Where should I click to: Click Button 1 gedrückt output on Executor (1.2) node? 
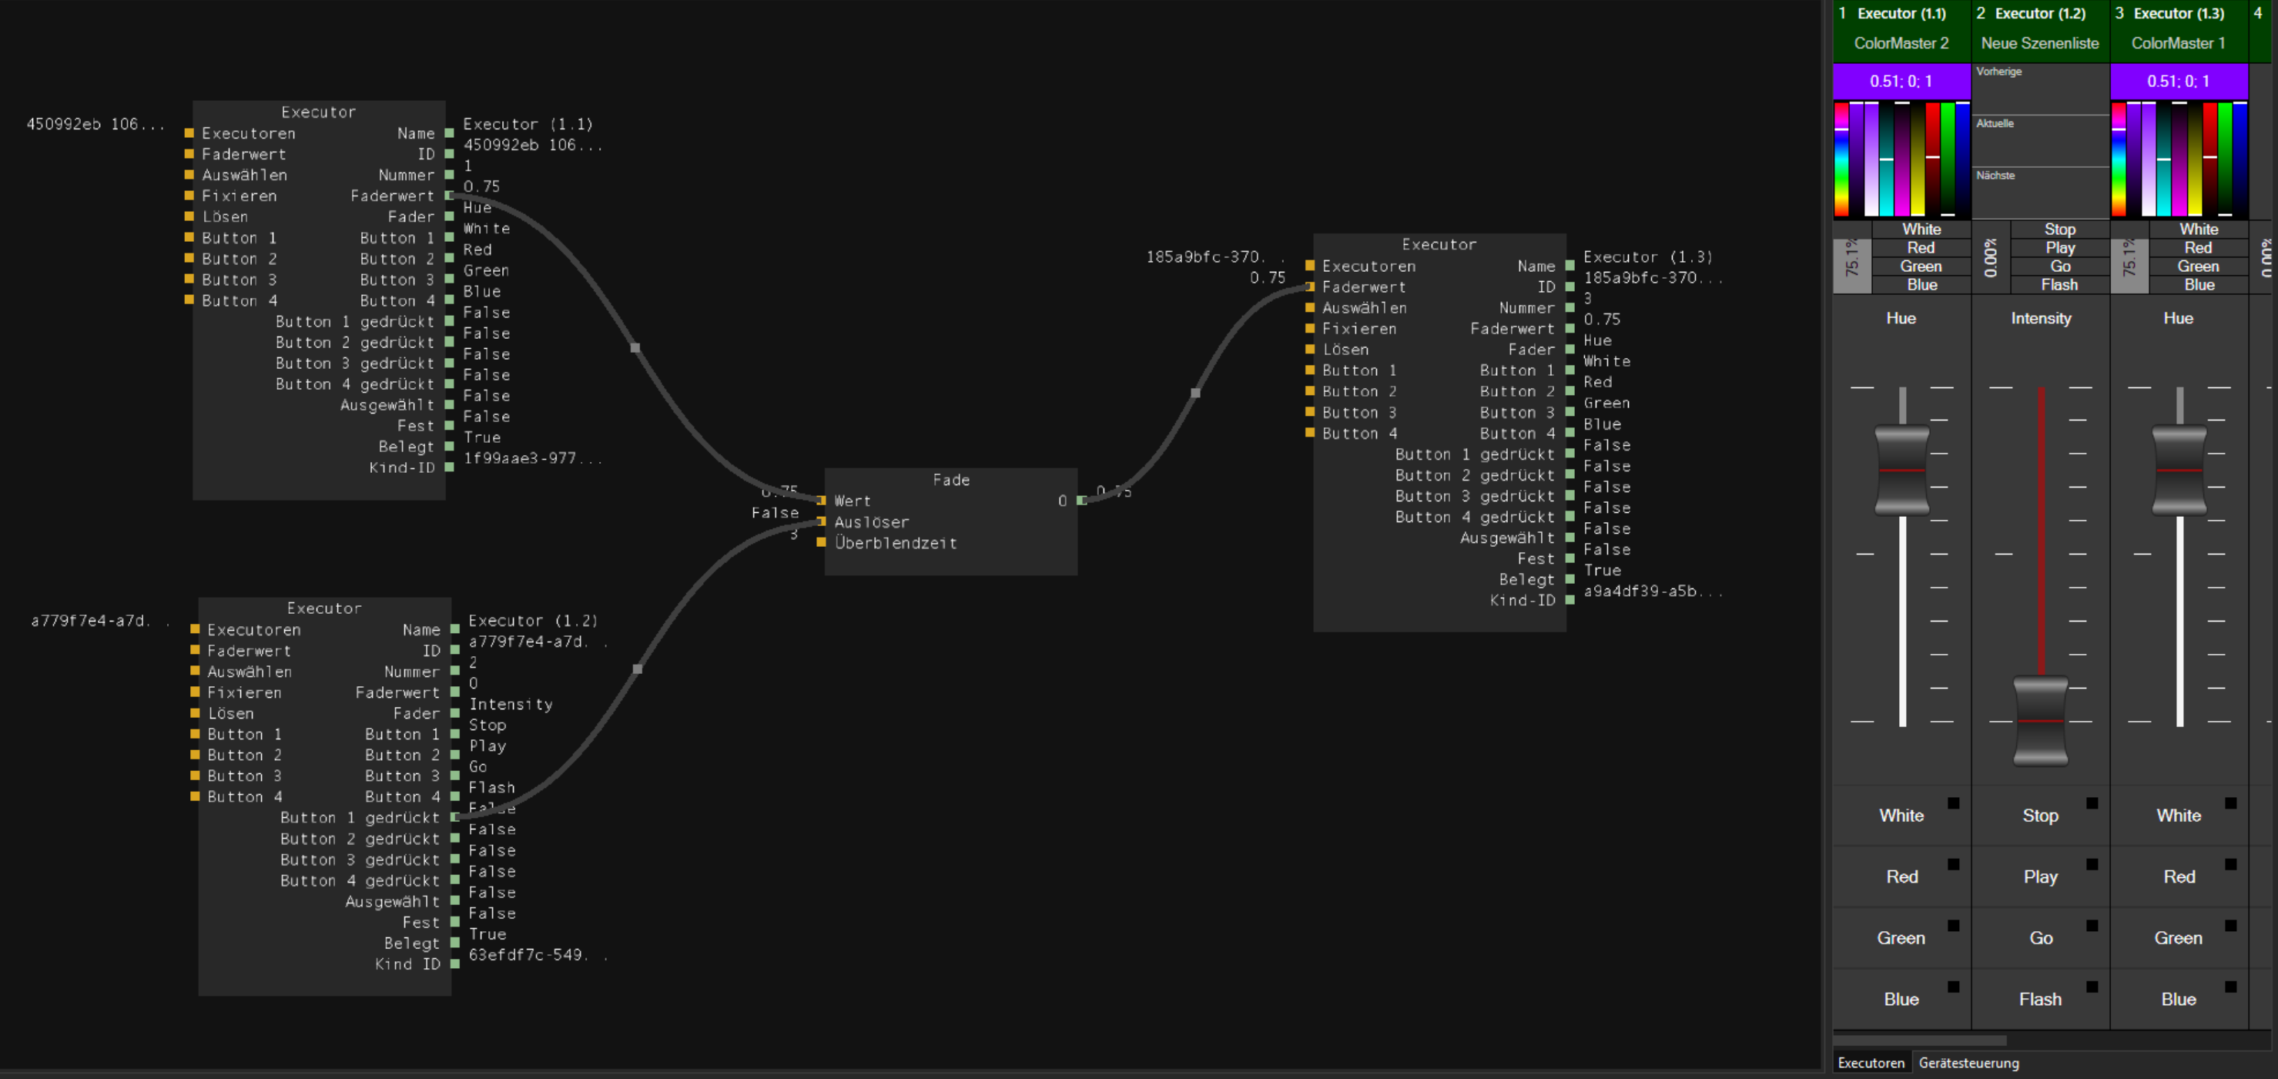click(454, 817)
